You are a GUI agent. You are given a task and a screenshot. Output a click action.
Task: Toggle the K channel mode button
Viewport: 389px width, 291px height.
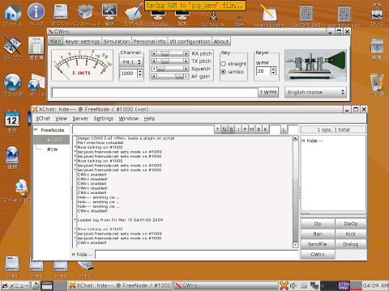[265, 129]
